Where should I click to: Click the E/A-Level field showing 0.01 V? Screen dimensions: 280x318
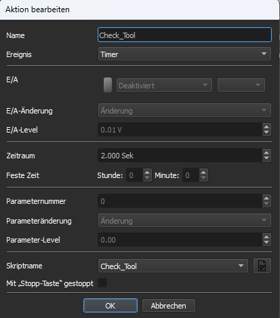(x=180, y=130)
